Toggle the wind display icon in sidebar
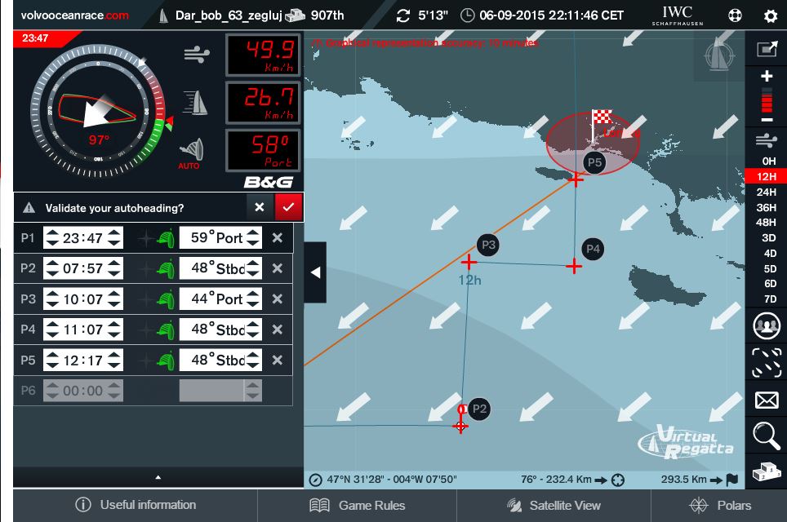 tap(766, 139)
